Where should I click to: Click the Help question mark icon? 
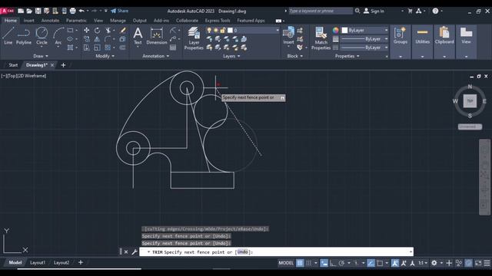click(x=435, y=11)
